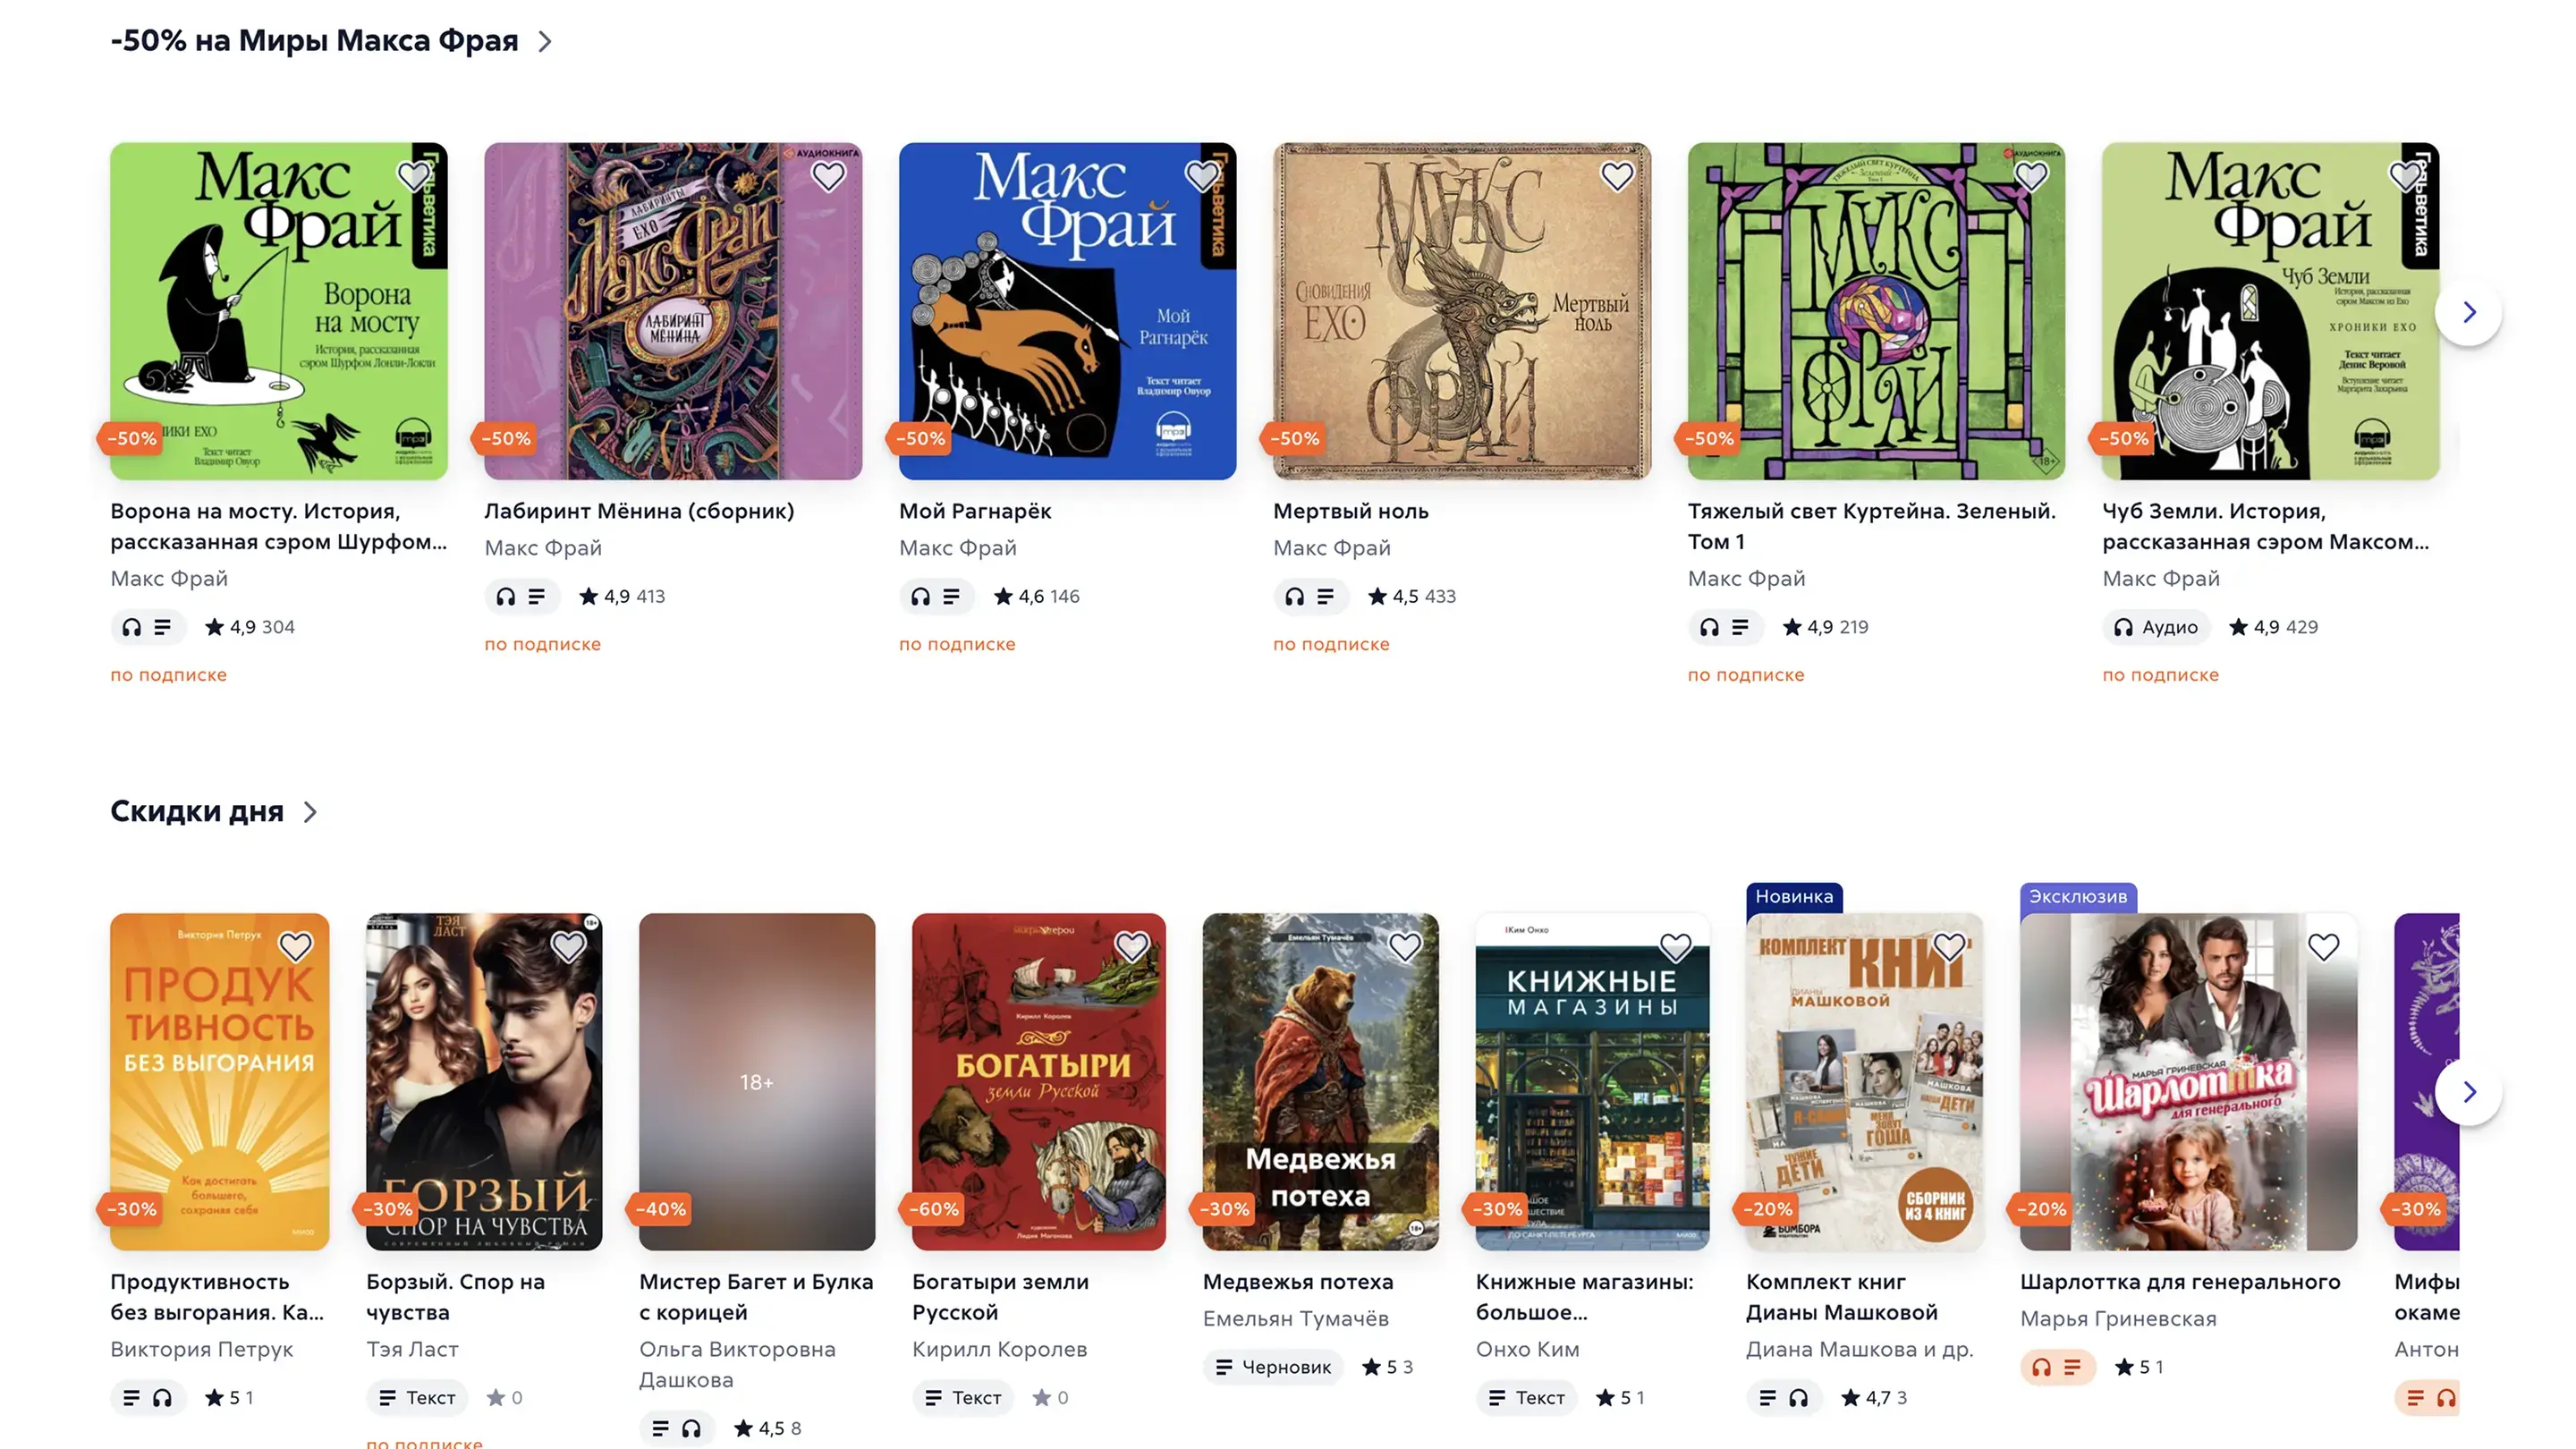Open the blurred 18+ book cover thumbnail
Screen dimensions: 2576x1449
(x=757, y=1081)
